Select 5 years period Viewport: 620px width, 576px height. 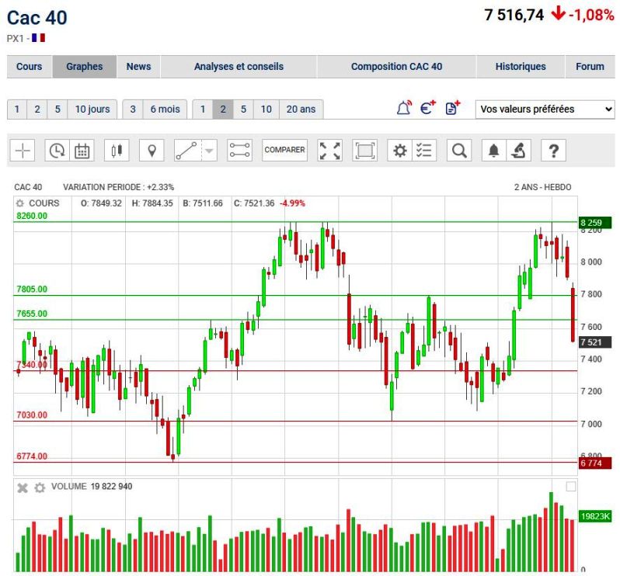(244, 109)
